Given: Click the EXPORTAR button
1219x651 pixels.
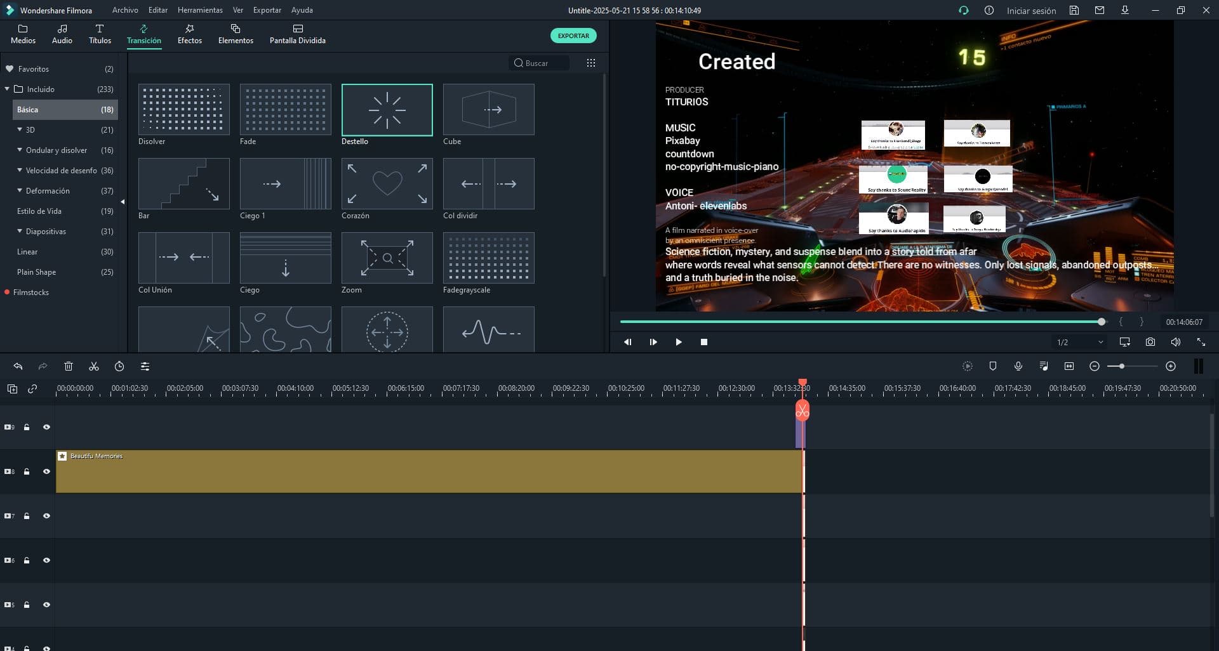Looking at the screenshot, I should tap(573, 36).
